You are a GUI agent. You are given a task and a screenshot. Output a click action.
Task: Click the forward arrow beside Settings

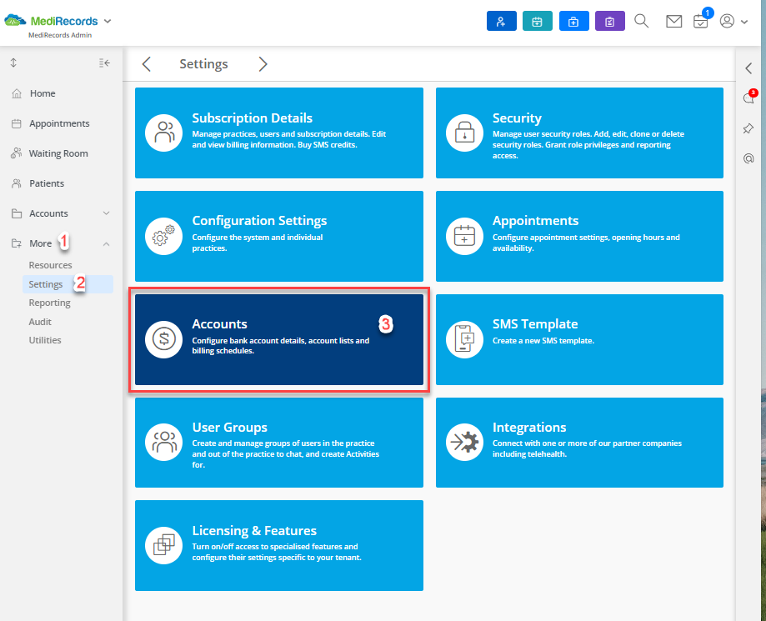263,64
